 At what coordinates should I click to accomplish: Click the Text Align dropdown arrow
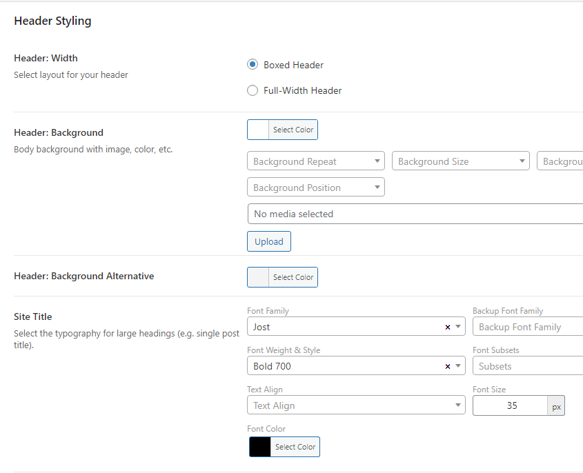[x=458, y=405]
